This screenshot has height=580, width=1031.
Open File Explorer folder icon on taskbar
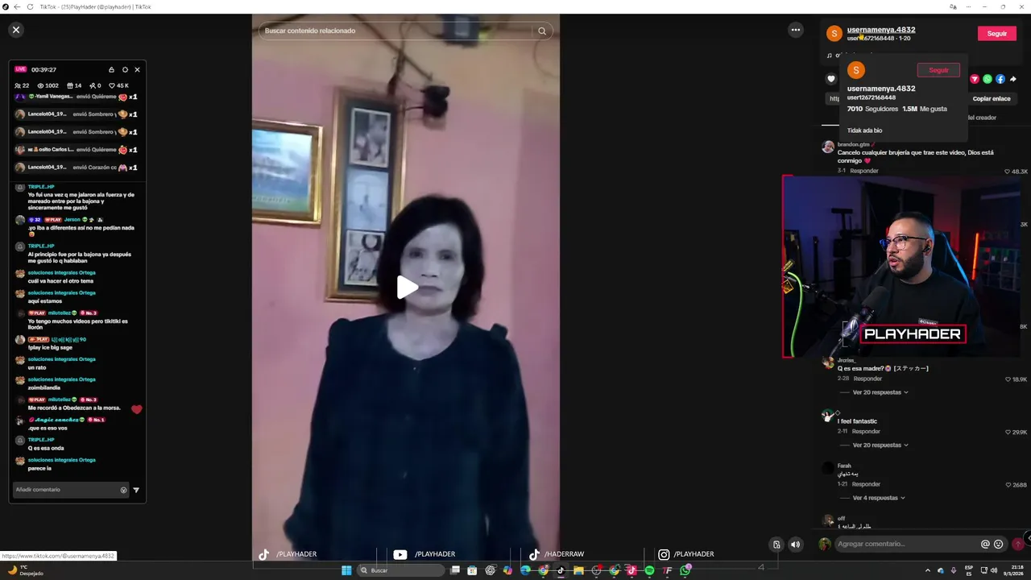578,570
